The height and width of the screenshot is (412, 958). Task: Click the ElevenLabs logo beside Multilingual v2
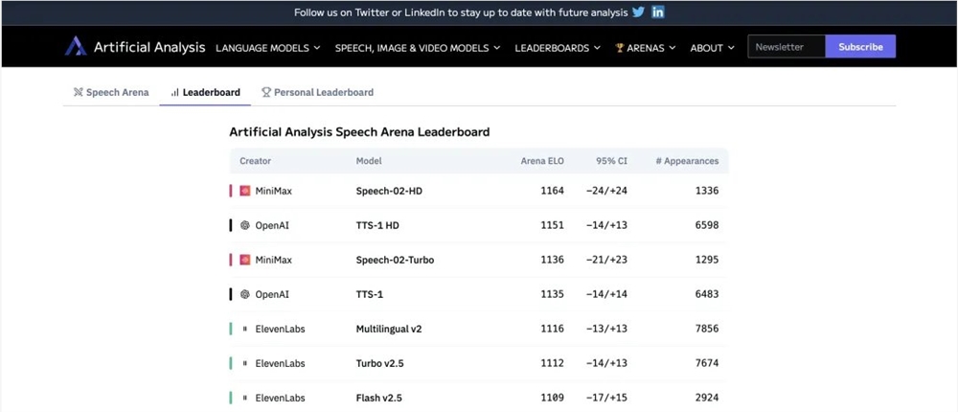pos(245,329)
